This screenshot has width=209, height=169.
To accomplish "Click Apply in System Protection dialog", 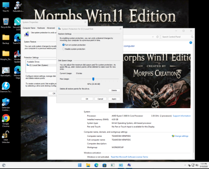I will tap(114, 99).
